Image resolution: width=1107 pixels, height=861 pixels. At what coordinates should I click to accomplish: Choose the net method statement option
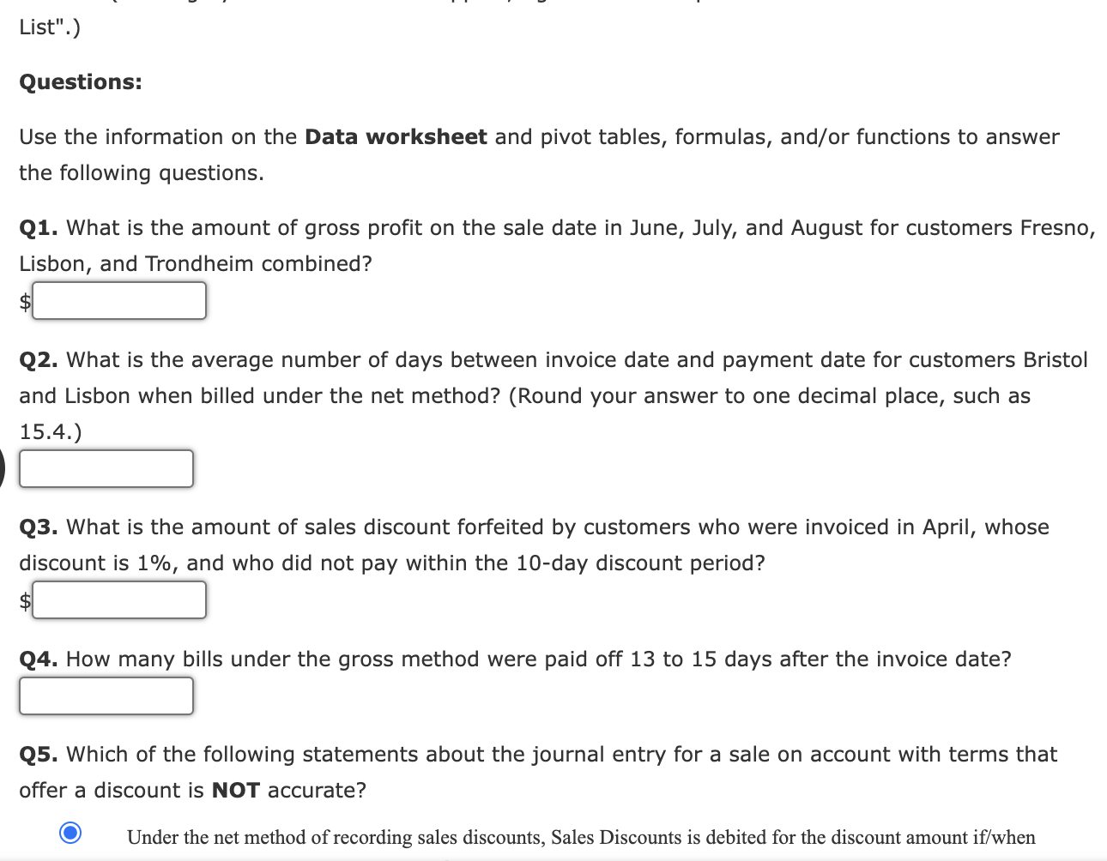70,830
